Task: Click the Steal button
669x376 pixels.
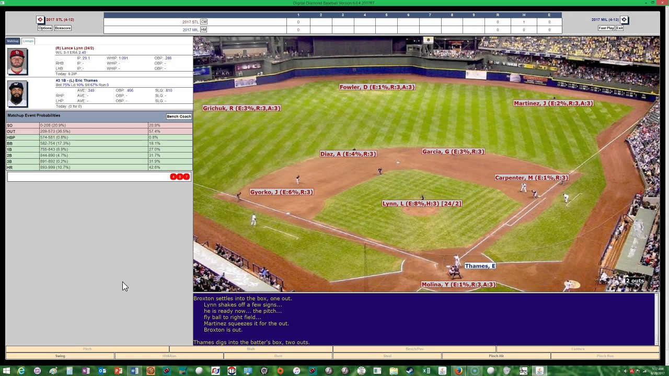Action: 387,356
